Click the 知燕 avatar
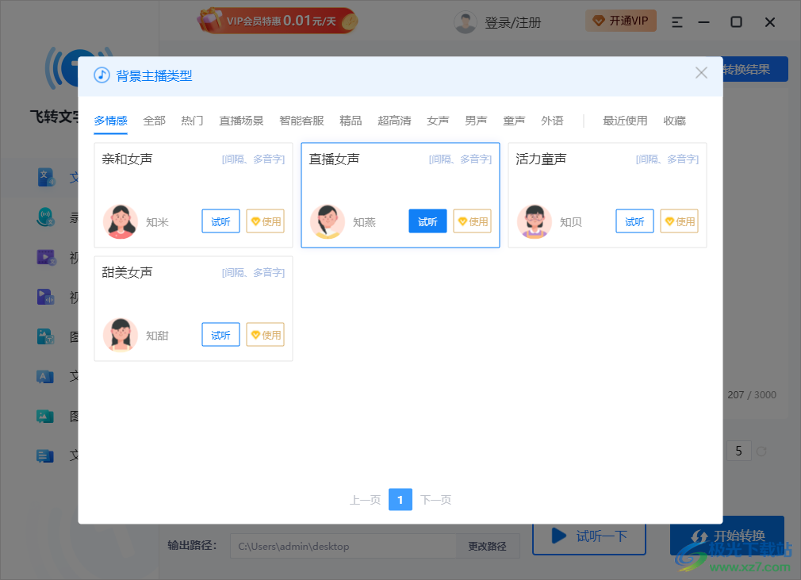This screenshot has width=801, height=580. point(328,222)
